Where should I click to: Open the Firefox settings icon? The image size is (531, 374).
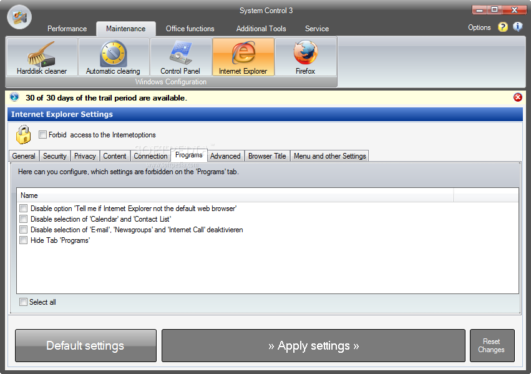306,57
